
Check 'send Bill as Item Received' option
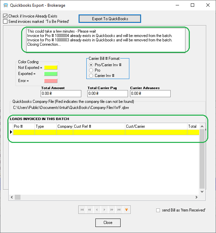[x=158, y=210]
